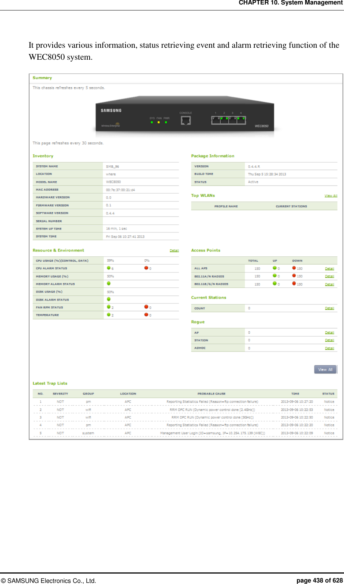Click the MAC address value 00:7e:37:00:21:d4
The width and height of the screenshot is (344, 584).
[120, 190]
